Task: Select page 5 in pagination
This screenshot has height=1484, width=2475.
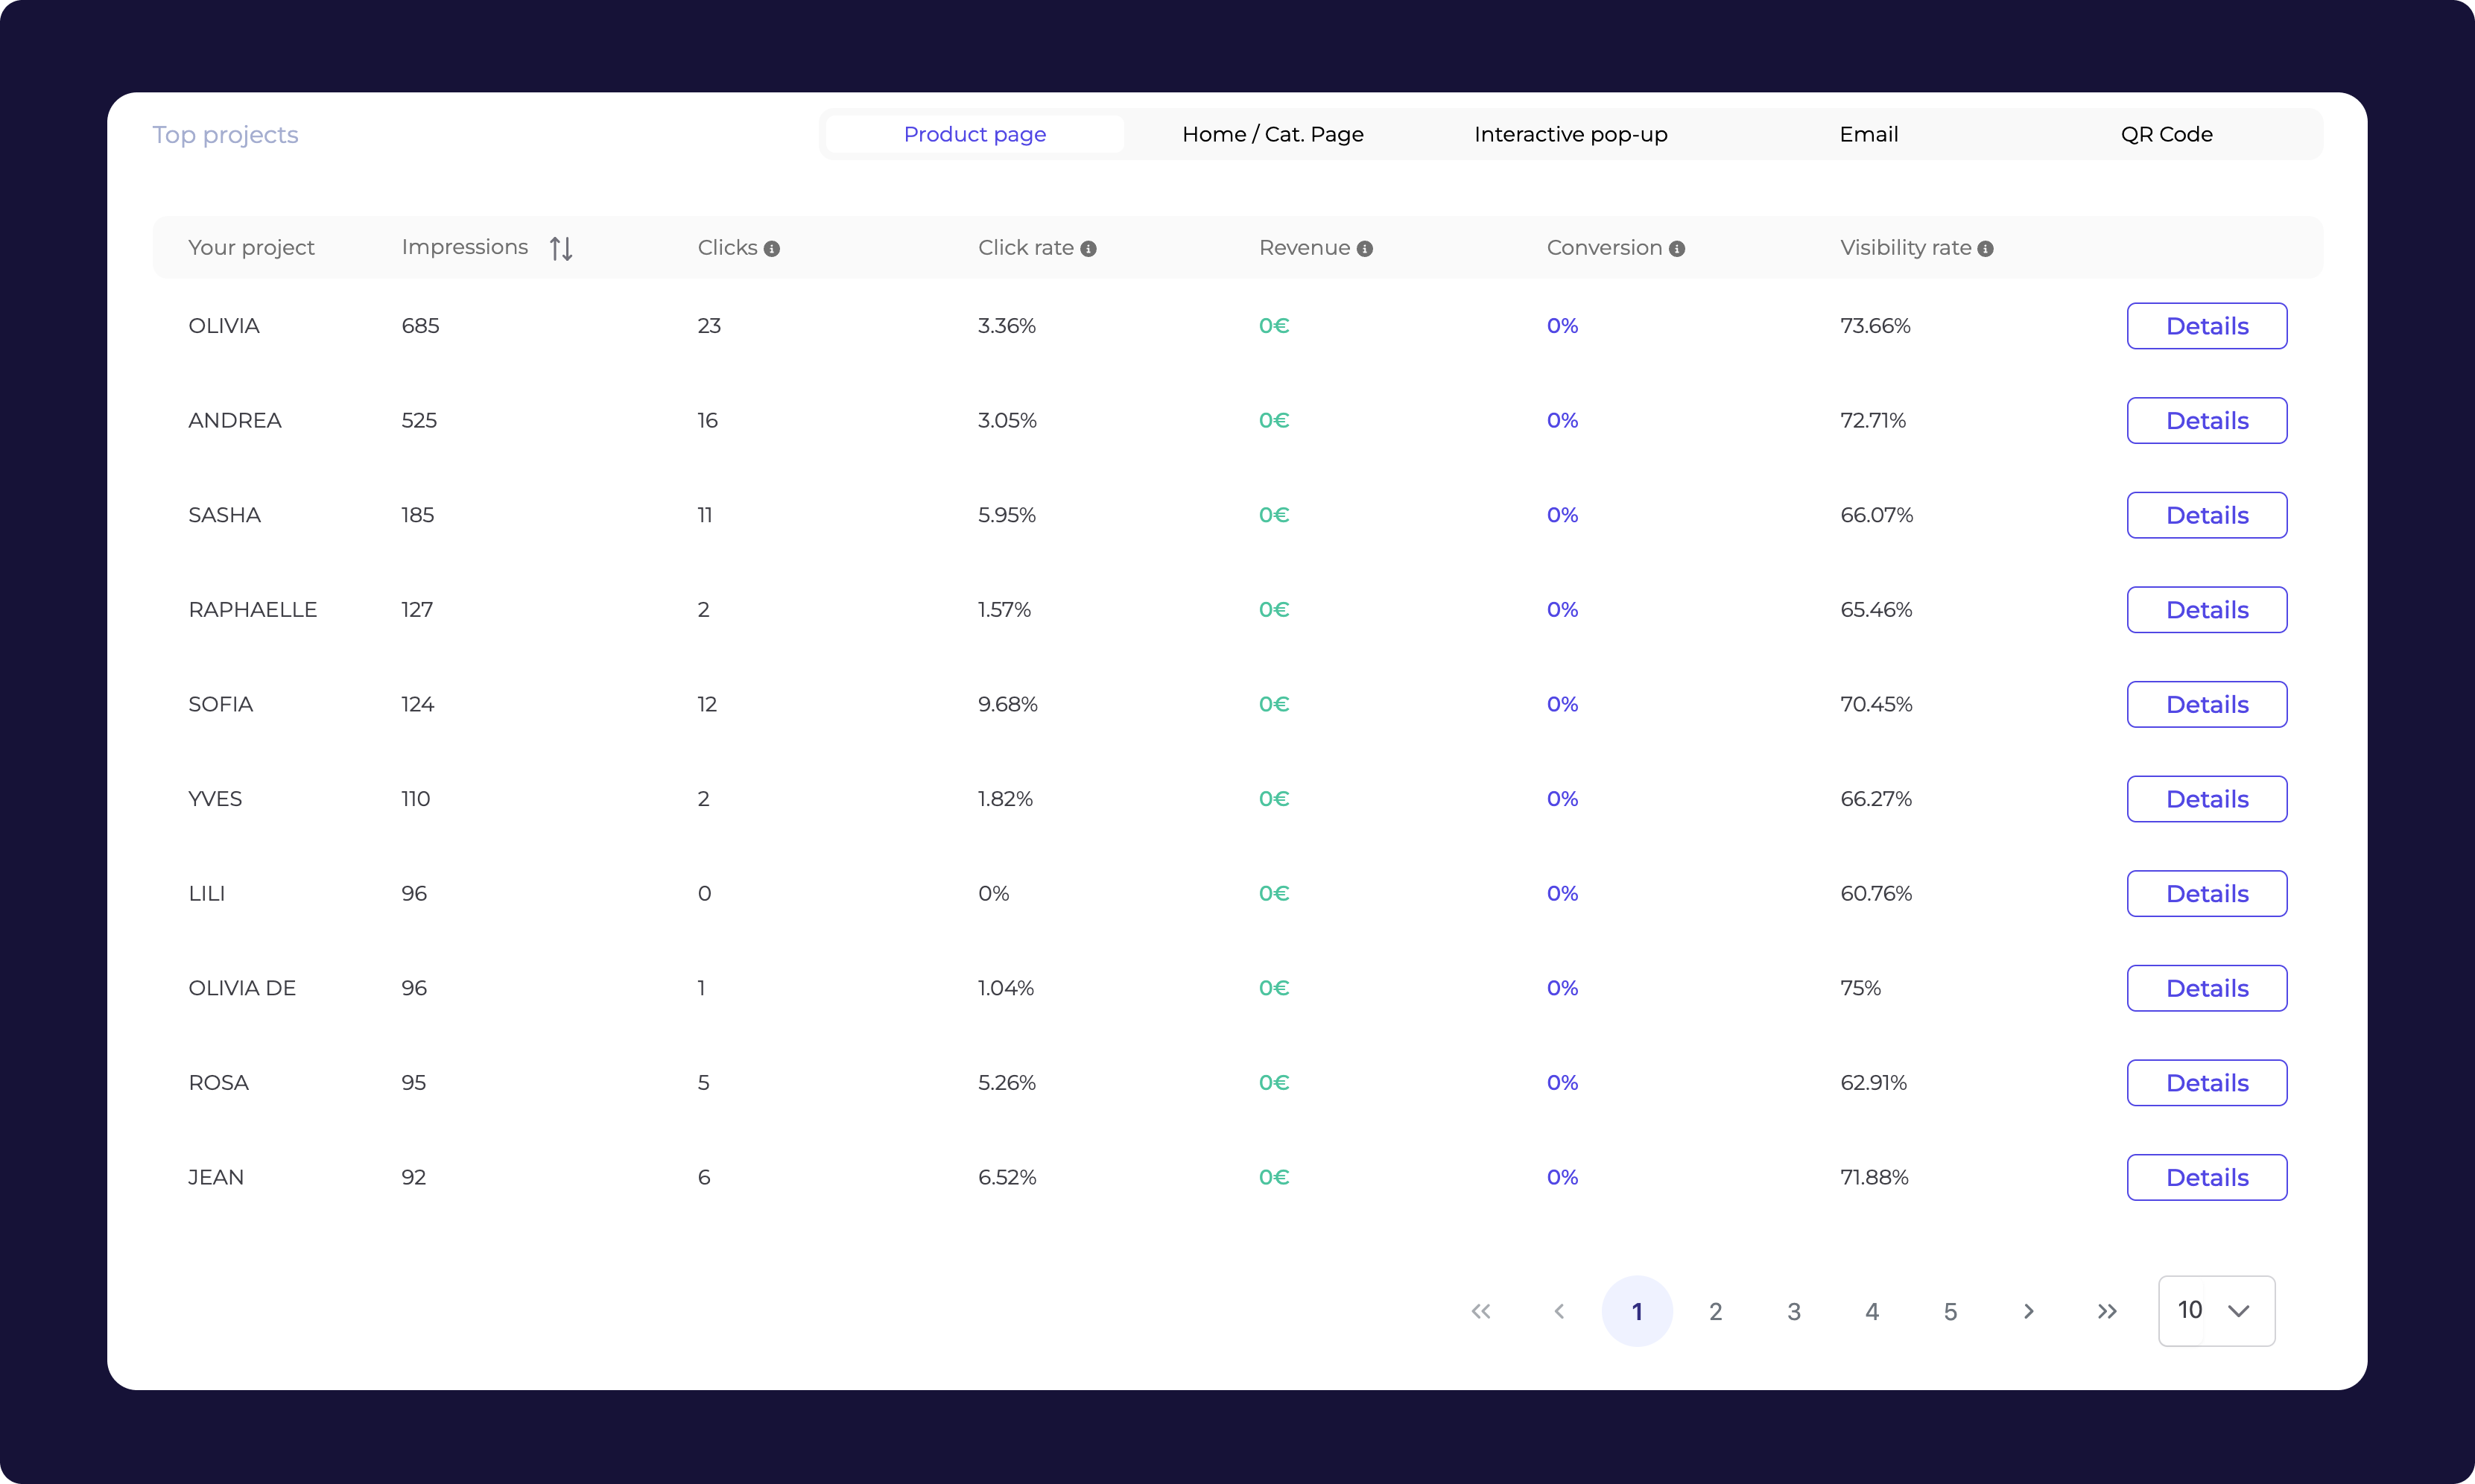Action: [1950, 1311]
